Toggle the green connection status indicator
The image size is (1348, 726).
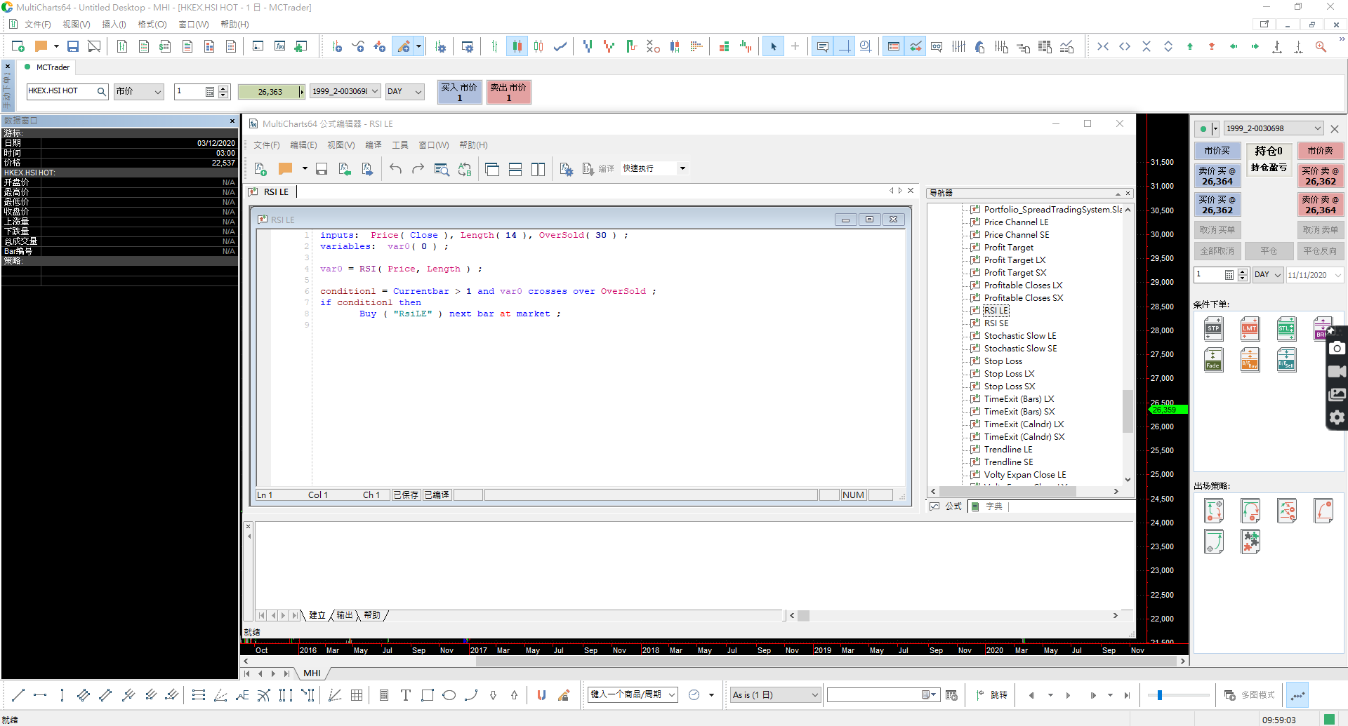click(1203, 129)
